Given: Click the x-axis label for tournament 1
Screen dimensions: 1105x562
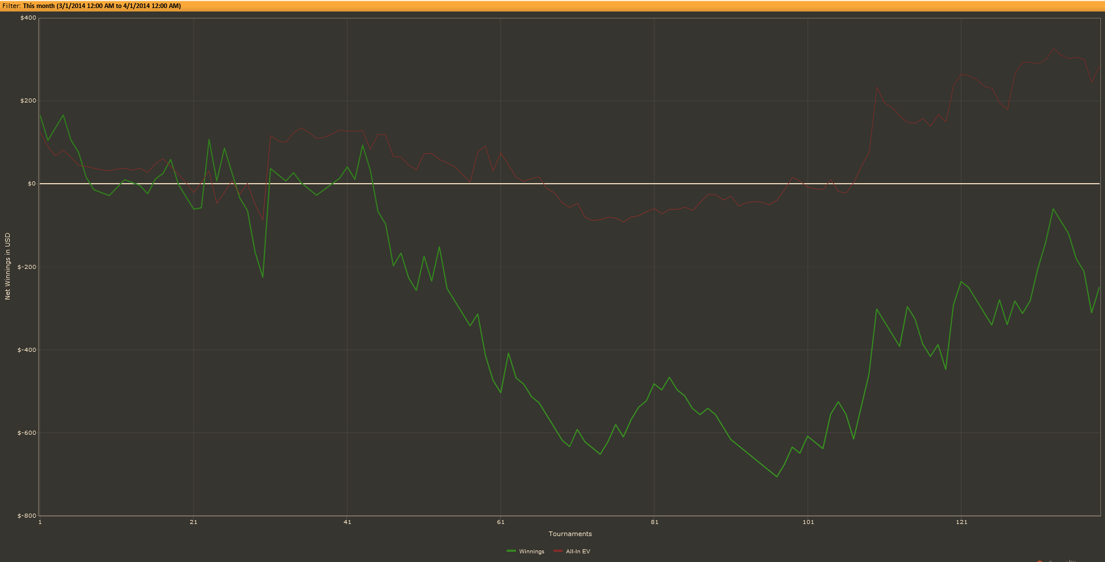Looking at the screenshot, I should [40, 522].
